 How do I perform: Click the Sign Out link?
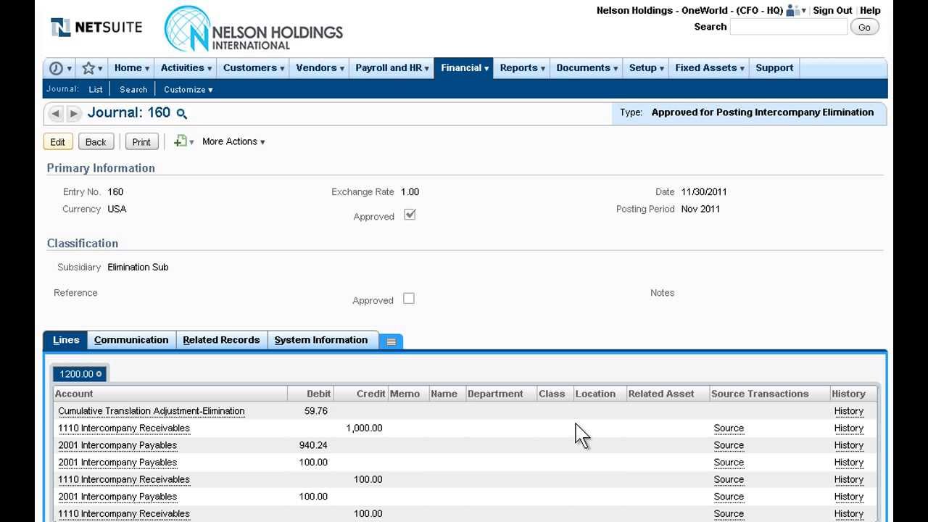pos(832,11)
